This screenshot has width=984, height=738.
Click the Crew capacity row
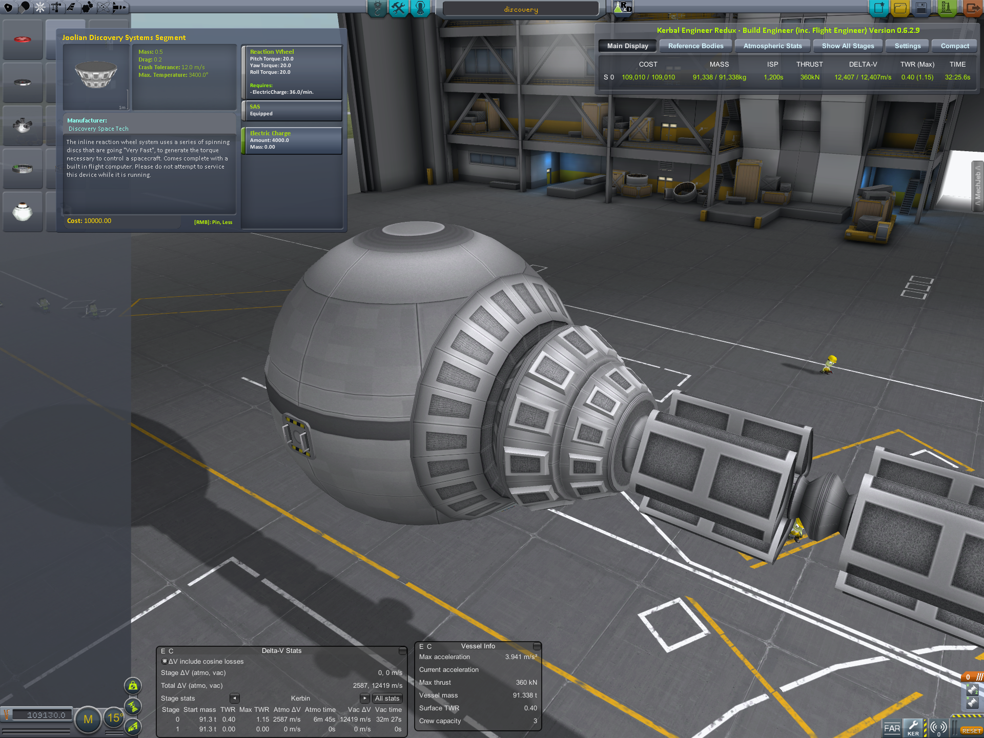click(478, 721)
